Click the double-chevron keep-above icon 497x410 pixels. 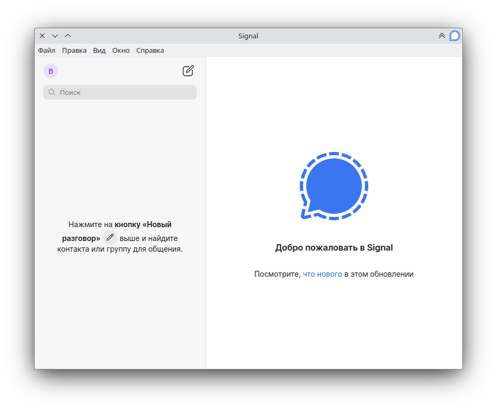click(x=441, y=36)
